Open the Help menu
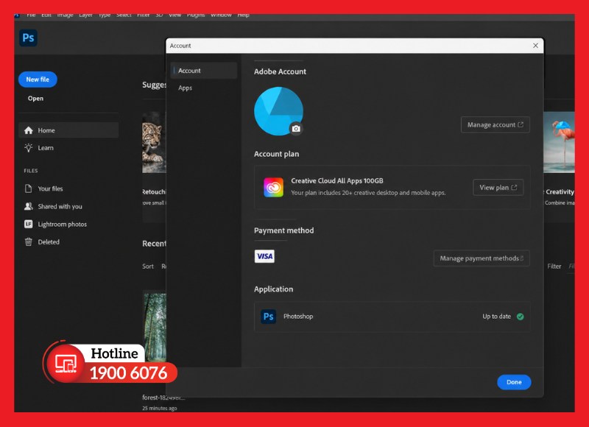Screen dimensions: 589x427 pyautogui.click(x=244, y=15)
